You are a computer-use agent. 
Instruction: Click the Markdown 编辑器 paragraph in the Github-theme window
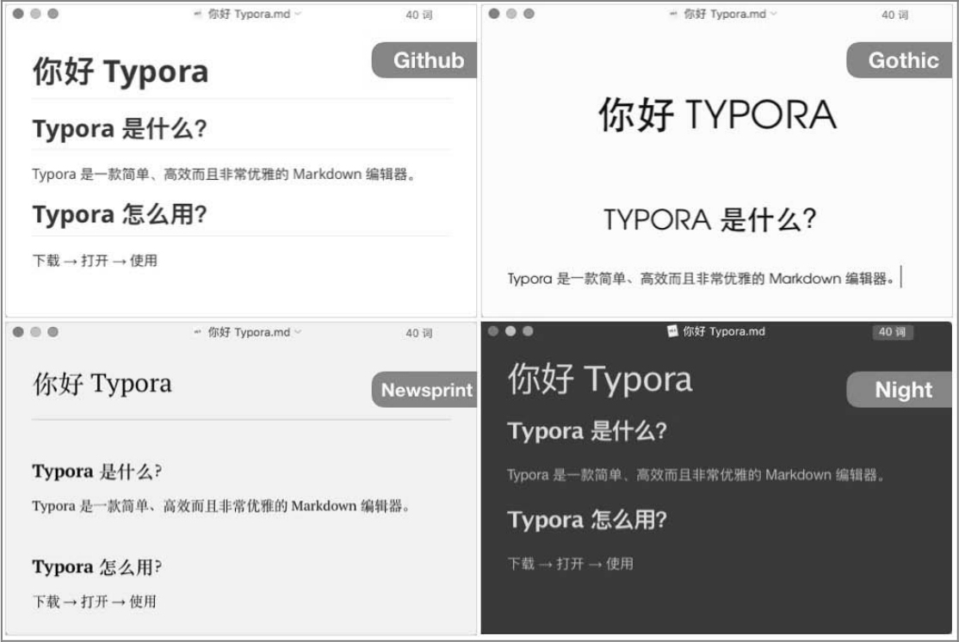[x=224, y=174]
